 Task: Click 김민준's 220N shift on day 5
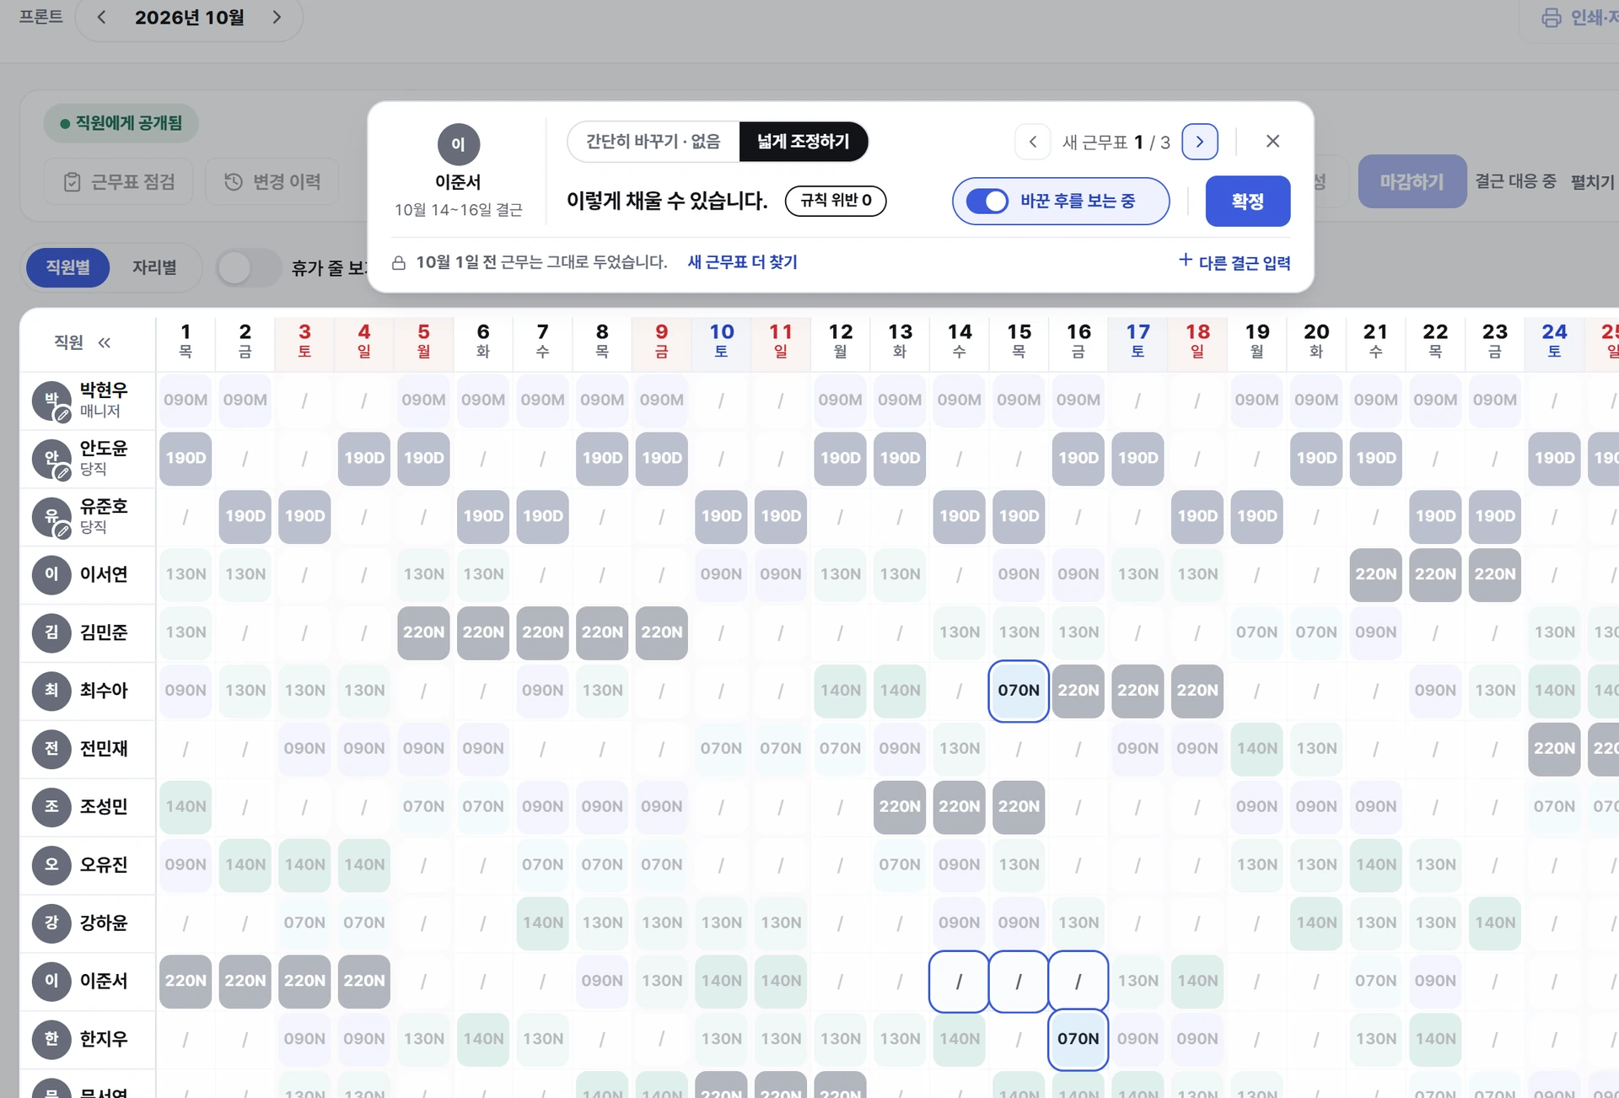[423, 632]
